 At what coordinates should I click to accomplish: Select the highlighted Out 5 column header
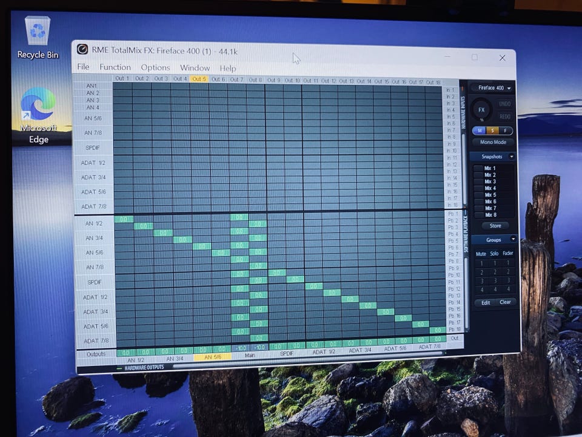point(199,79)
